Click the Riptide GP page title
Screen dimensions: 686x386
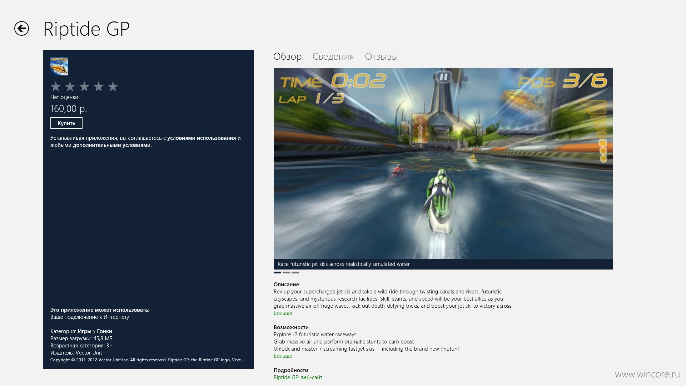(x=86, y=29)
